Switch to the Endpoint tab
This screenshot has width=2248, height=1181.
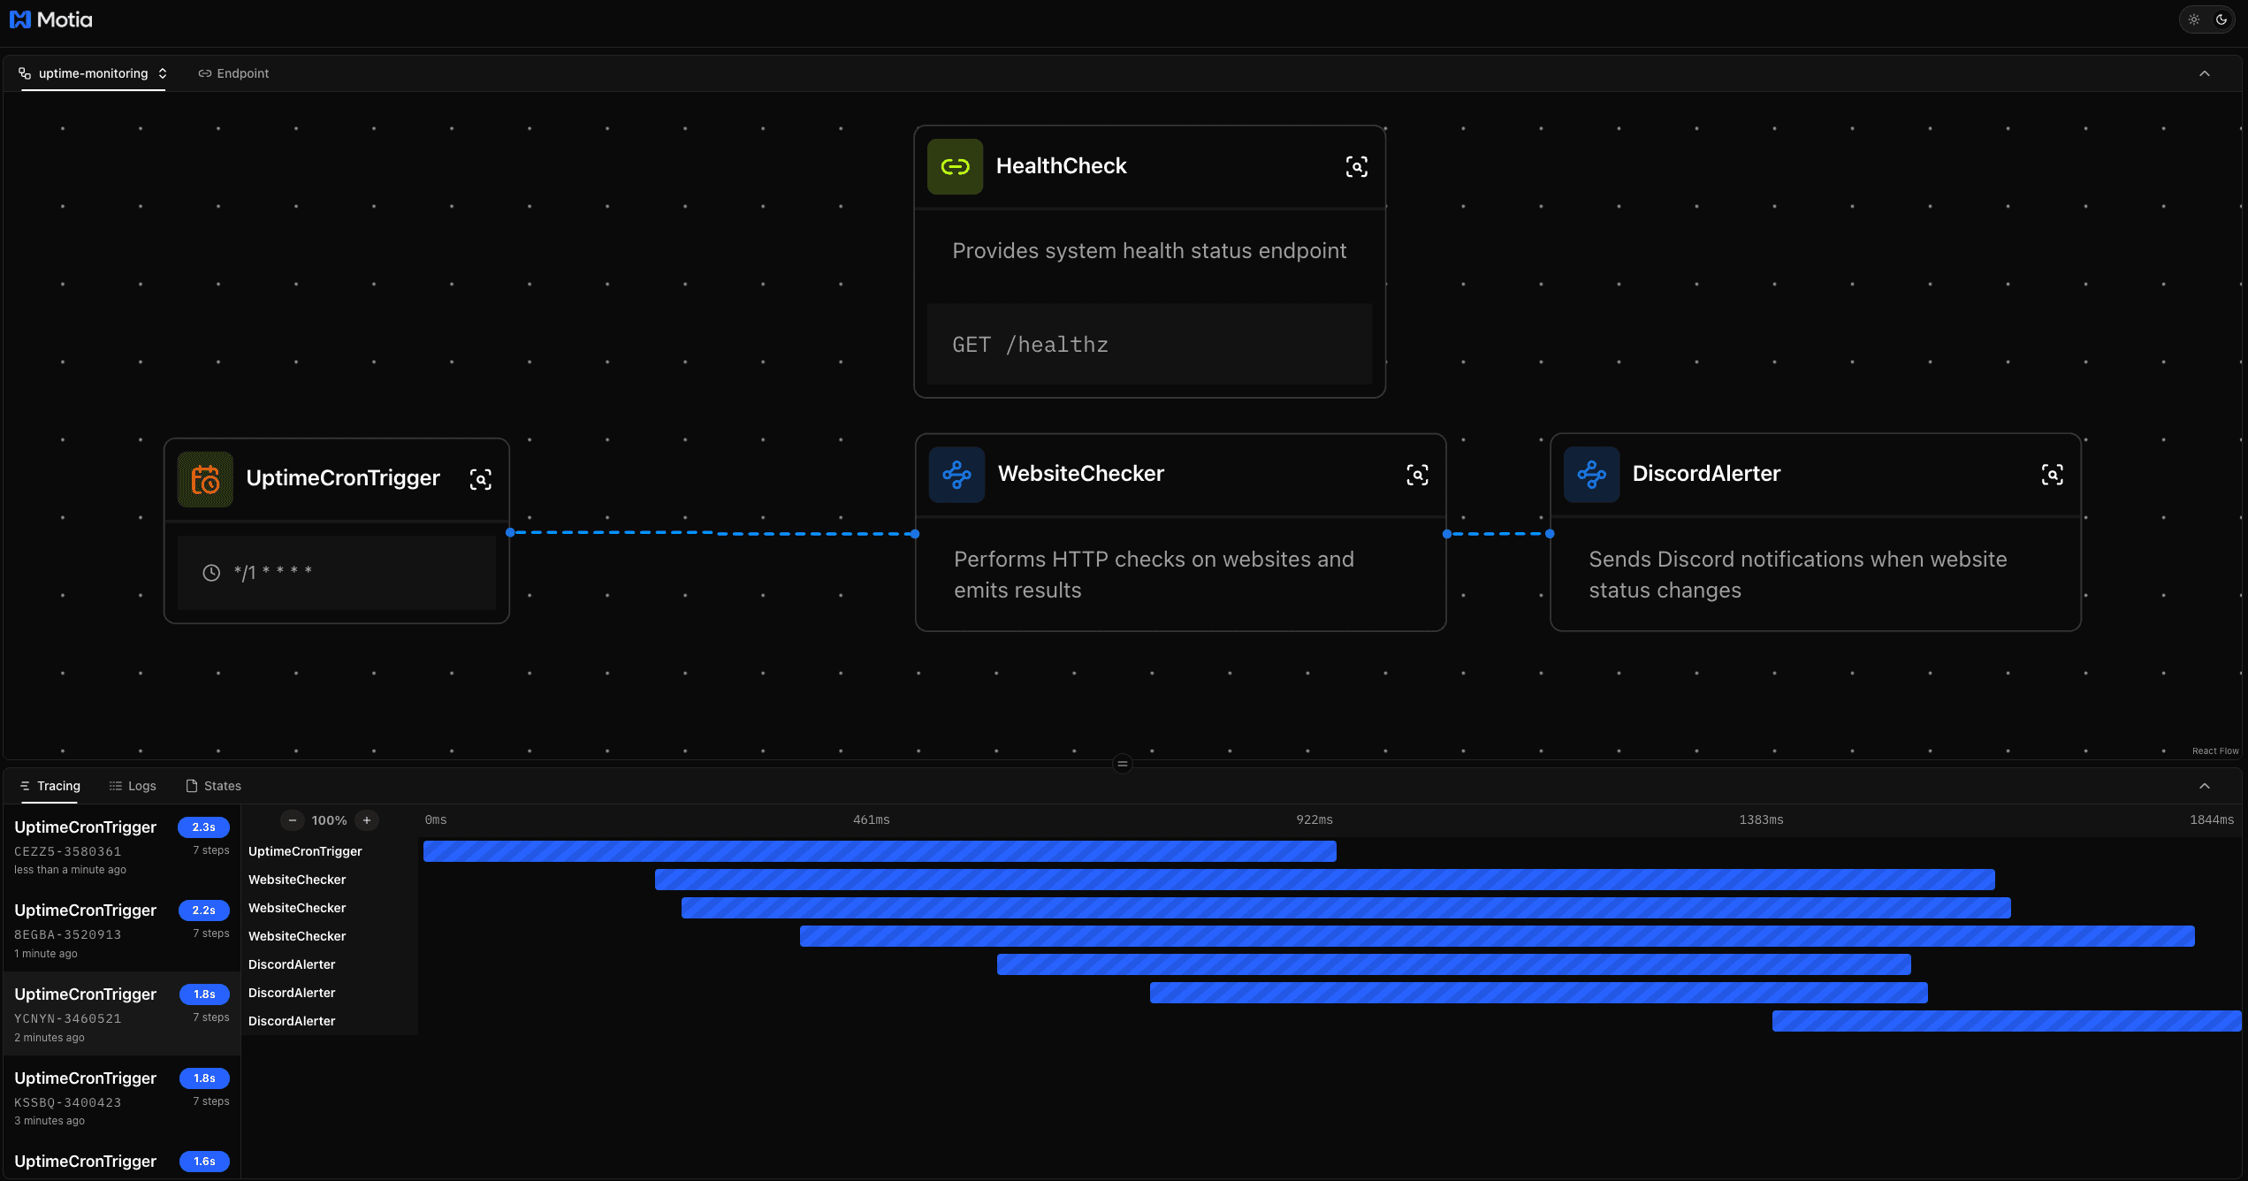pos(232,73)
